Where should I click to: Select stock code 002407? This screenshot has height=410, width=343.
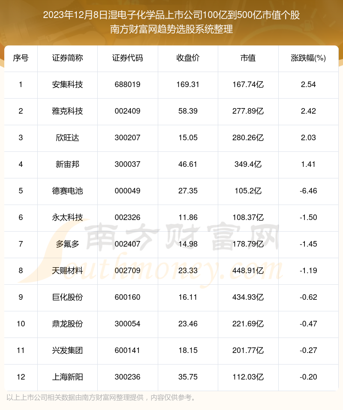point(128,244)
